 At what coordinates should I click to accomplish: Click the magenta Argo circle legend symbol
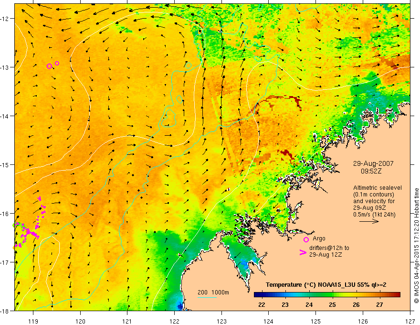(x=306, y=239)
